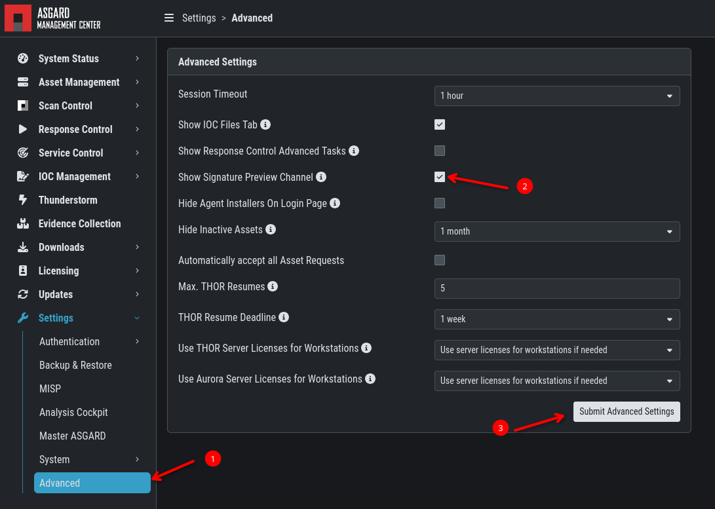The image size is (715, 509).
Task: Click Submit Advanced Settings button
Action: click(627, 411)
